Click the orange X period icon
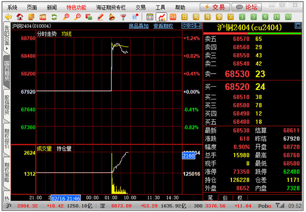 (230, 17)
